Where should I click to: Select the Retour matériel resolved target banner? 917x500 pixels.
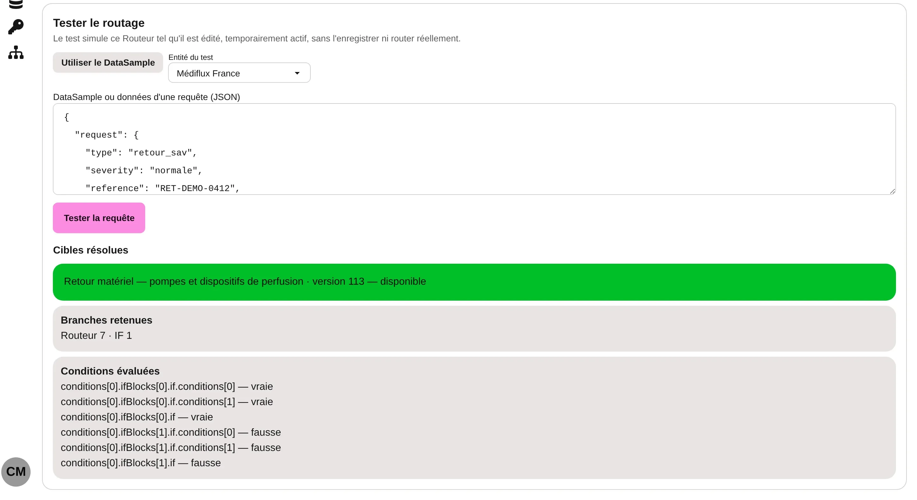point(474,282)
